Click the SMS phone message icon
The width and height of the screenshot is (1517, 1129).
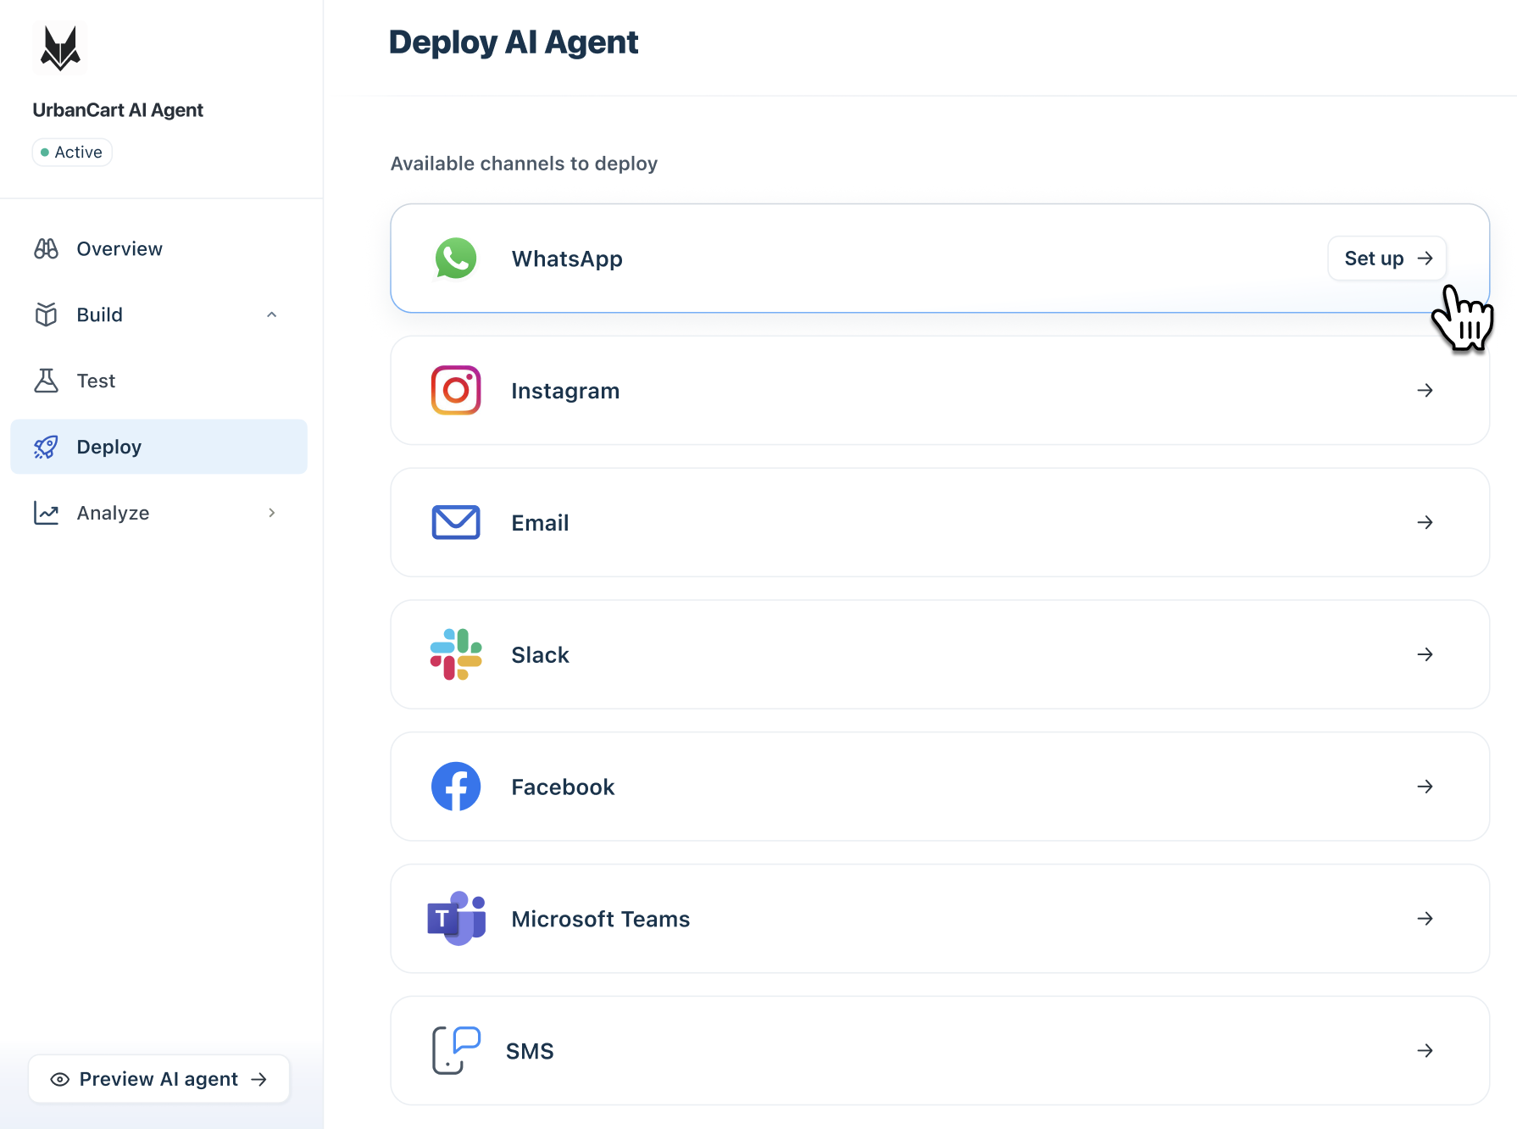click(x=456, y=1050)
